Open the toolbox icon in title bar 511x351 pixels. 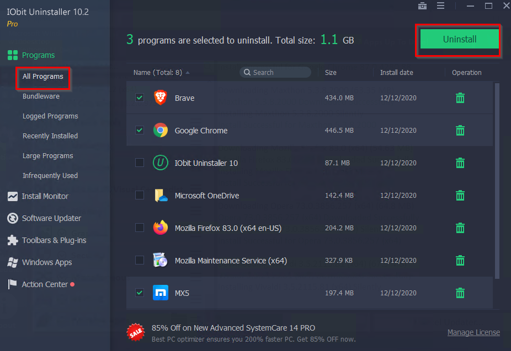coord(422,6)
